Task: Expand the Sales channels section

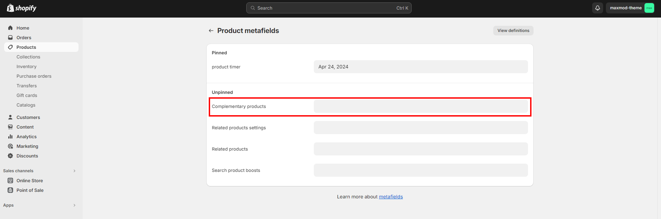Action: 74,171
